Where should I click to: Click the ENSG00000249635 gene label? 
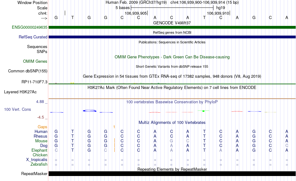[30, 27]
